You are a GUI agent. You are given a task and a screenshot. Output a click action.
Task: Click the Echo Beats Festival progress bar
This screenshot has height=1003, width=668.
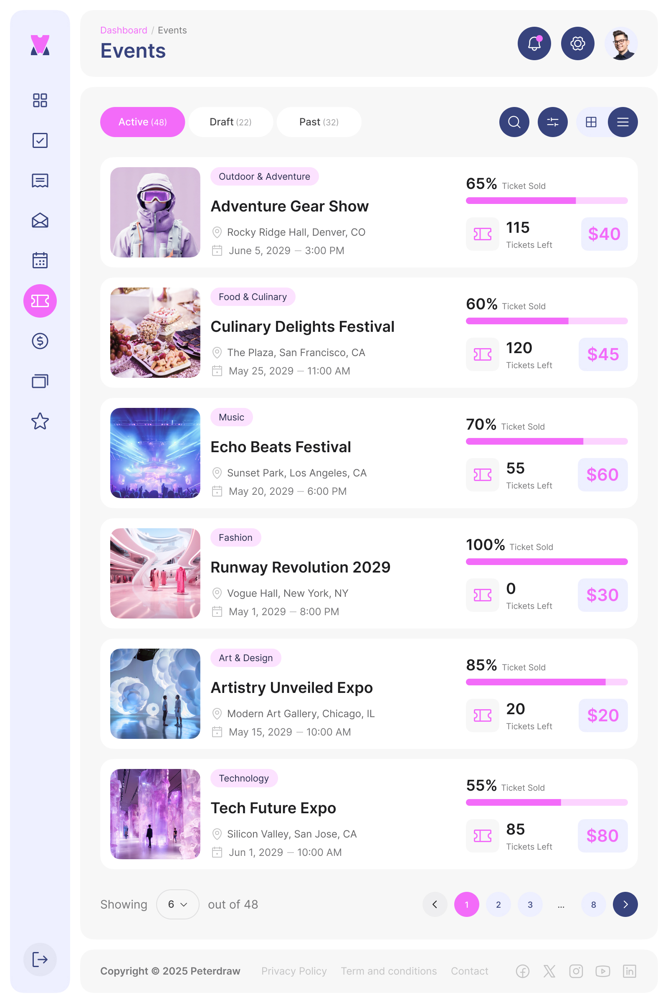pos(547,442)
